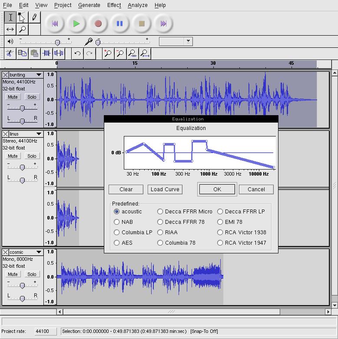Screen dimensions: 338x339
Task: Select the Time Shift tool
Action: tap(10, 30)
